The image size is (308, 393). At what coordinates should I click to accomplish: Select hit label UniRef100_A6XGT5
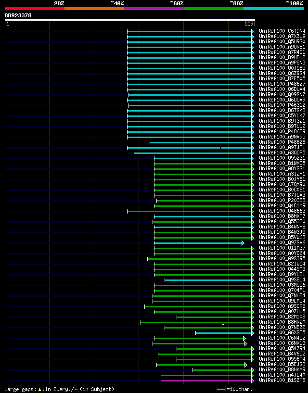pos(282,332)
